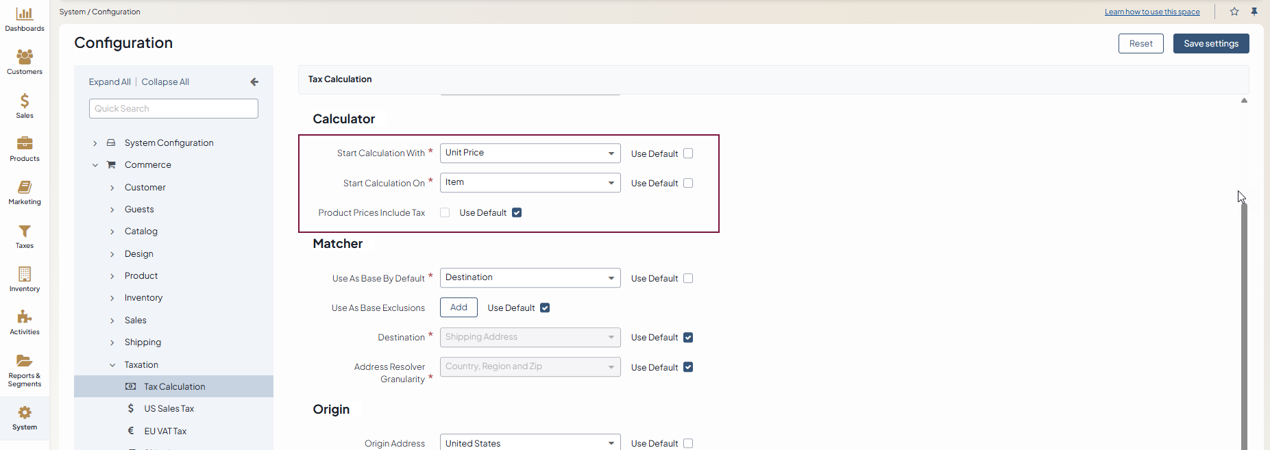Expand the System Configuration tree node

(x=95, y=143)
